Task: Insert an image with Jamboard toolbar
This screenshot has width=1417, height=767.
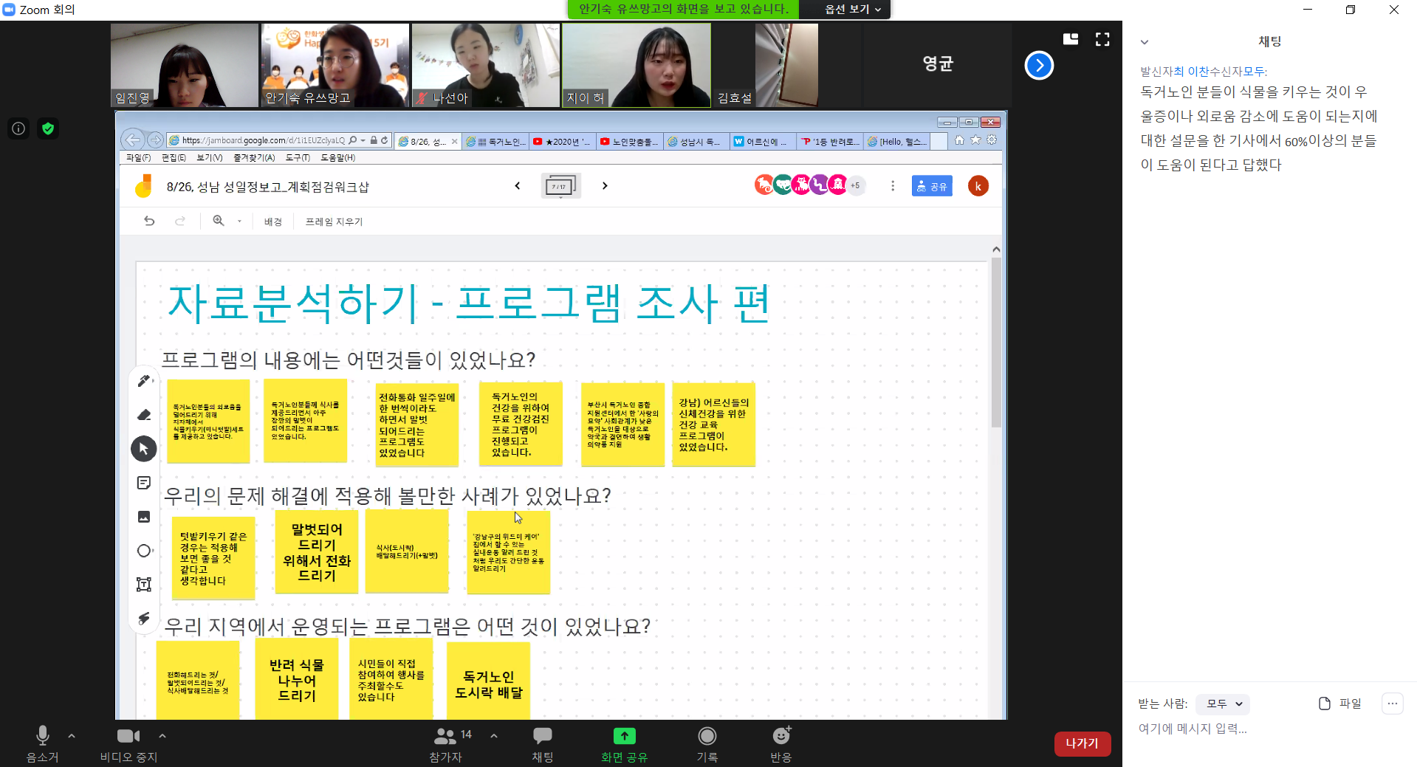Action: [144, 517]
